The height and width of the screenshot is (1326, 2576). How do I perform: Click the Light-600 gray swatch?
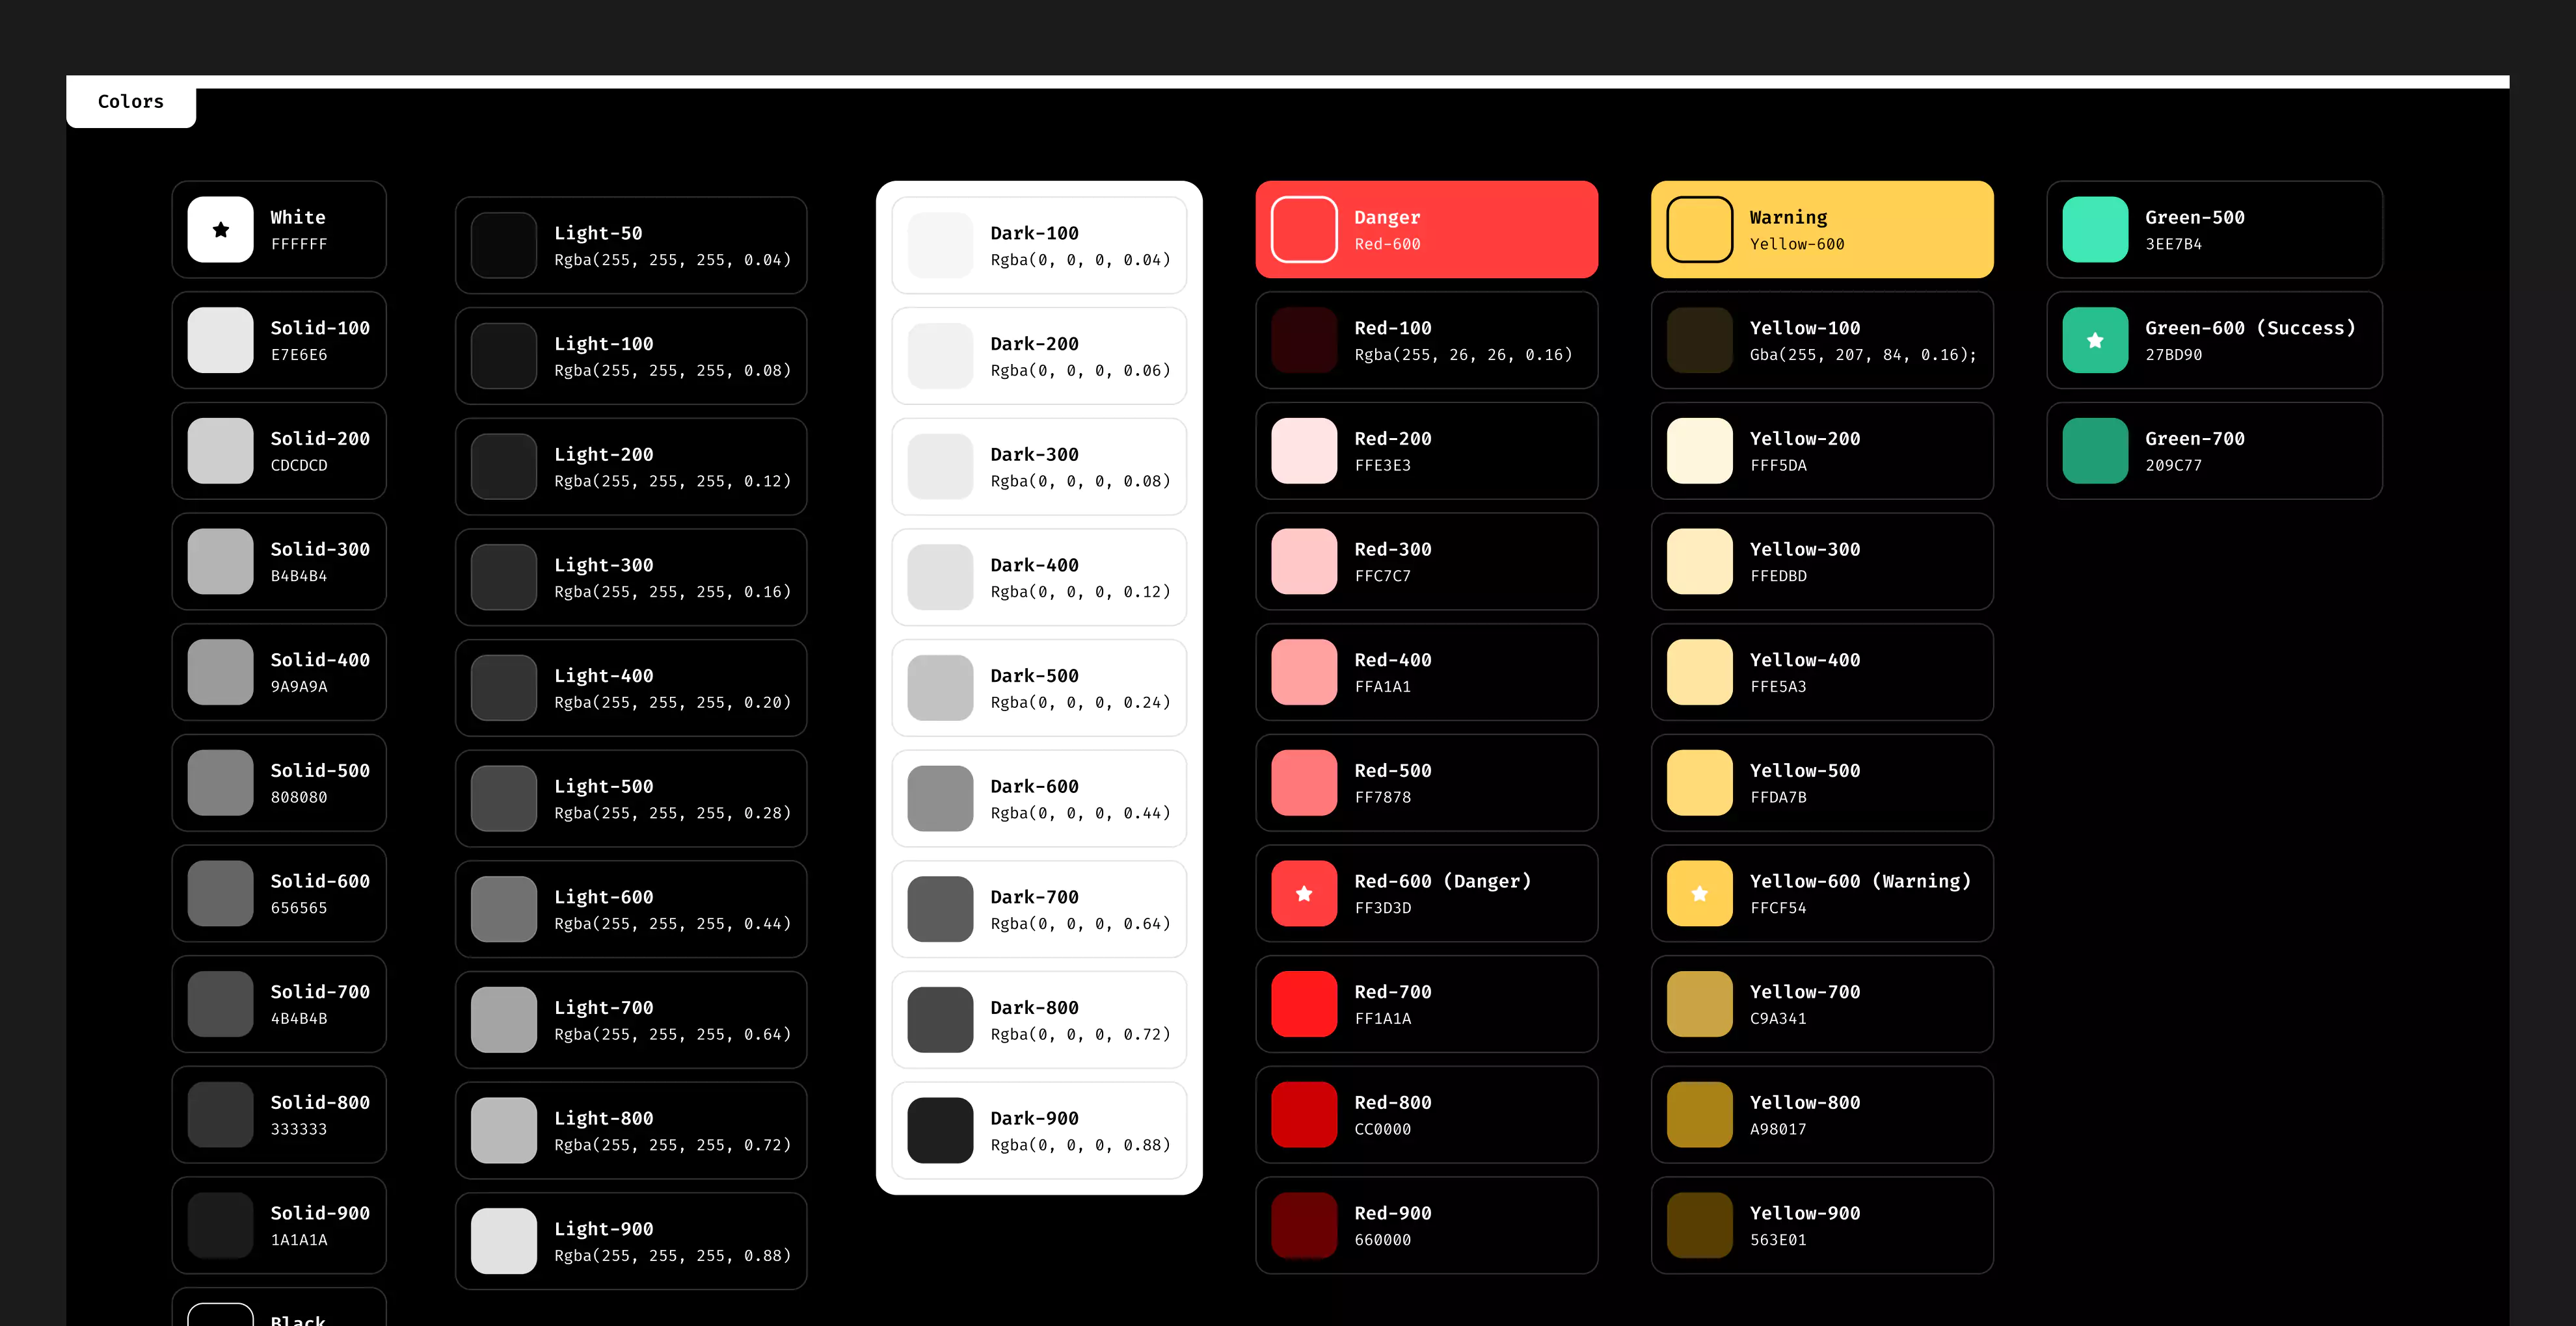pos(504,909)
